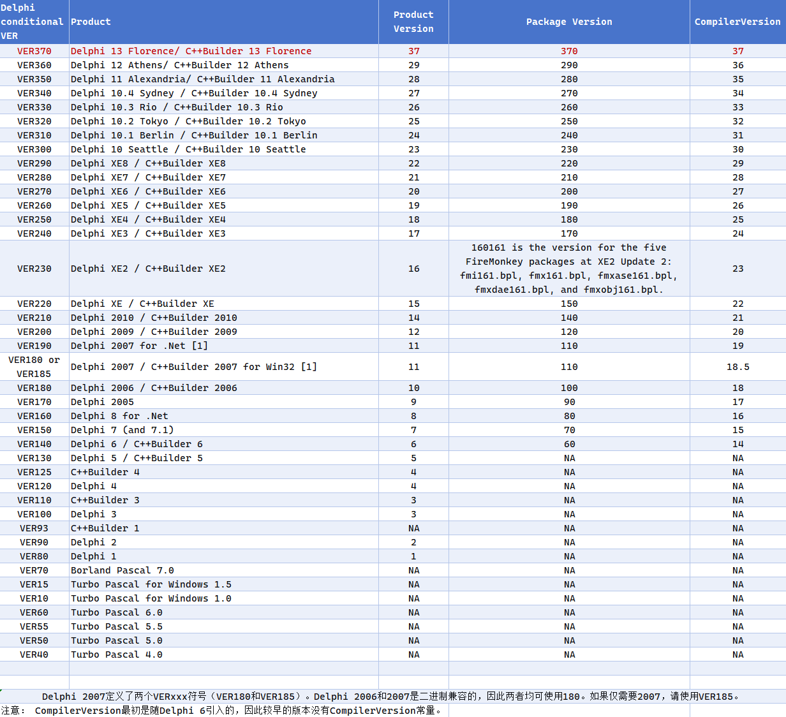Select 'Delphi 7 (and 7.1)' cell
The width and height of the screenshot is (786, 717).
pos(224,430)
